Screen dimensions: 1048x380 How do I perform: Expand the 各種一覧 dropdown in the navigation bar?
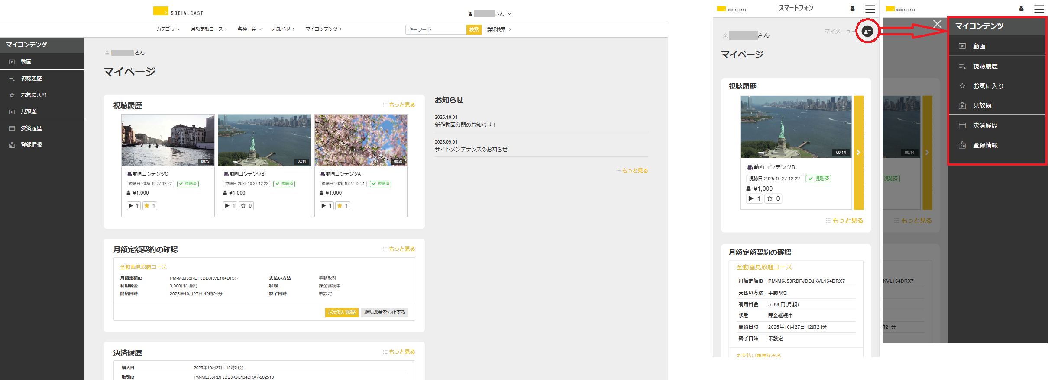click(249, 29)
